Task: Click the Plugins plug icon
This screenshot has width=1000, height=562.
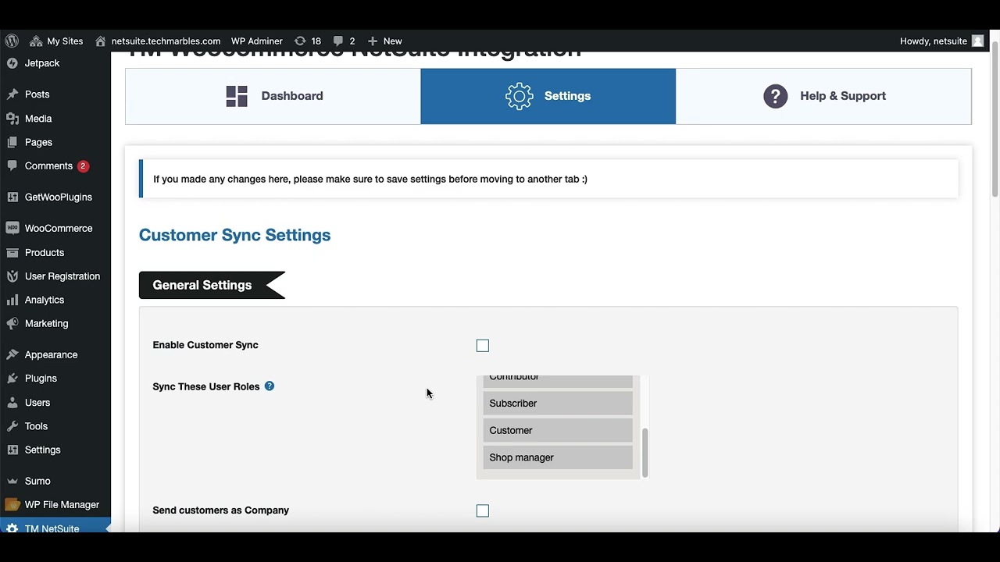Action: (x=12, y=379)
